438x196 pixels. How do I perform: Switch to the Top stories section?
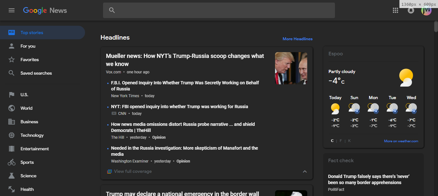(x=32, y=32)
